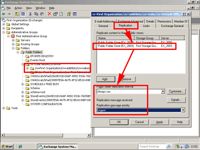Expand the Tools node
Viewport: 200px width, 150px height.
[3, 108]
